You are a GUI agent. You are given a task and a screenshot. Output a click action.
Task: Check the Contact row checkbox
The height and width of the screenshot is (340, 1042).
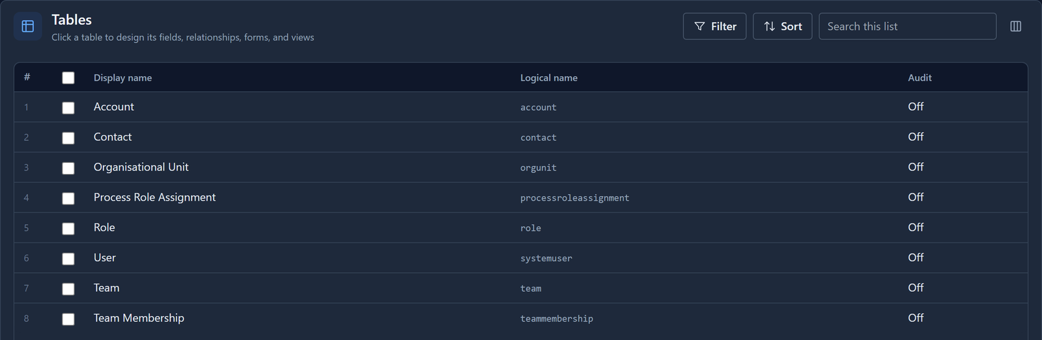click(68, 137)
